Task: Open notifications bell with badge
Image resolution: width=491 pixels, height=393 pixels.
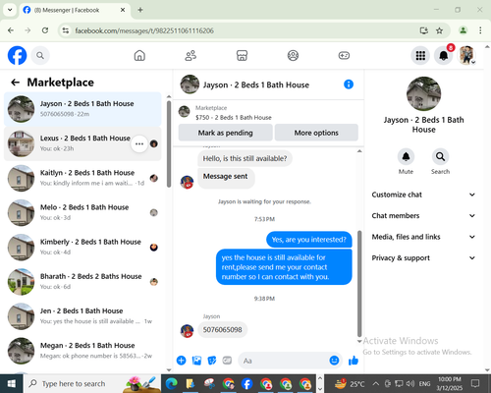Action: pyautogui.click(x=444, y=56)
